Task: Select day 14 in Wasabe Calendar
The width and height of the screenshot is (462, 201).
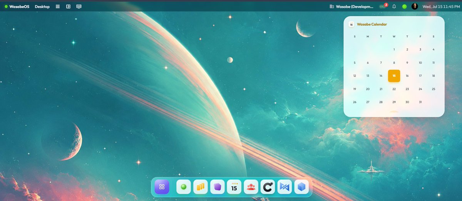Action: point(381,76)
